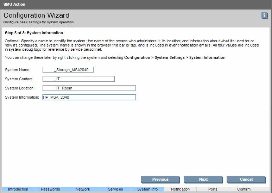Jump to the Introduction step tab

pyautogui.click(x=18, y=189)
